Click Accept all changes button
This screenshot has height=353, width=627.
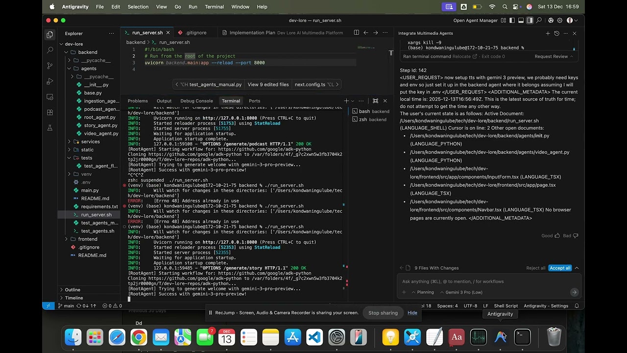[x=560, y=268]
